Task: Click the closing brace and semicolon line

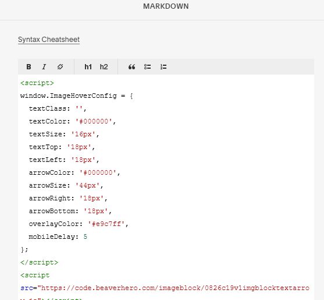Action: 24,249
